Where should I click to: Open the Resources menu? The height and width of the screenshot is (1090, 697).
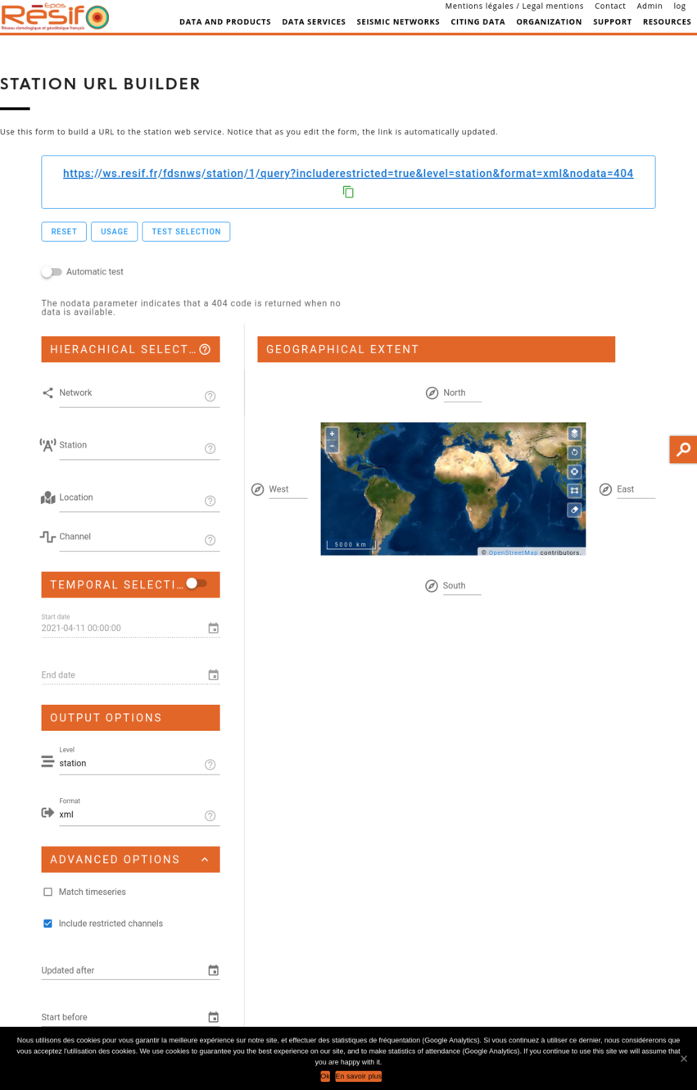coord(667,22)
